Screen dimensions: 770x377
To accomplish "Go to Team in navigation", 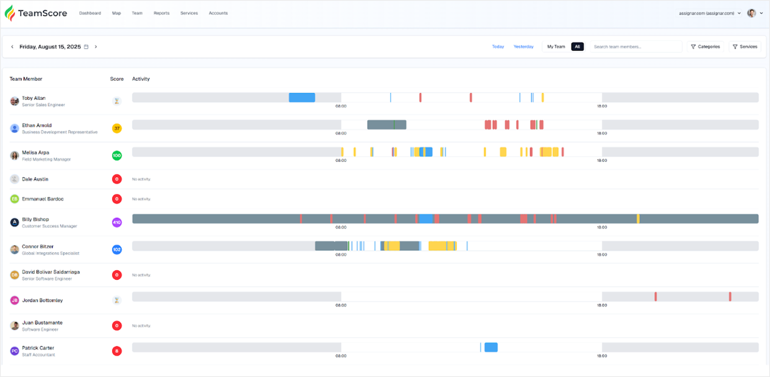I will [x=137, y=13].
